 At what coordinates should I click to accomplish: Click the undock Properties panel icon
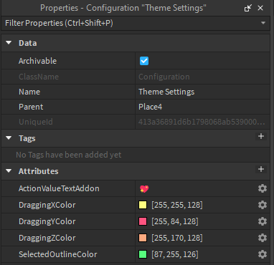pos(248,8)
